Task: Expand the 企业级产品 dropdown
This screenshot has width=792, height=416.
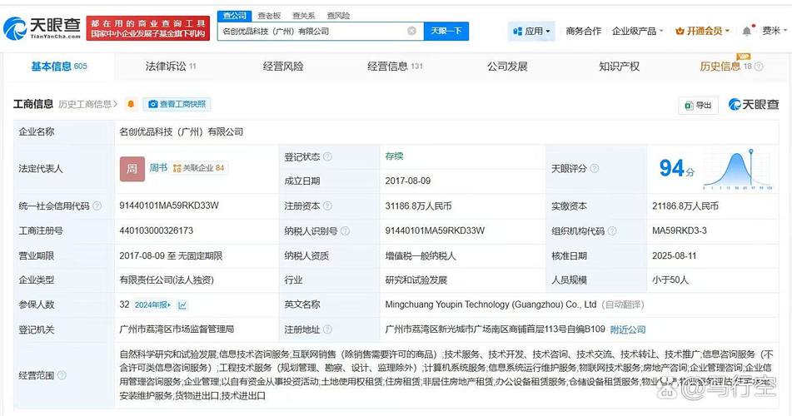Action: 637,32
